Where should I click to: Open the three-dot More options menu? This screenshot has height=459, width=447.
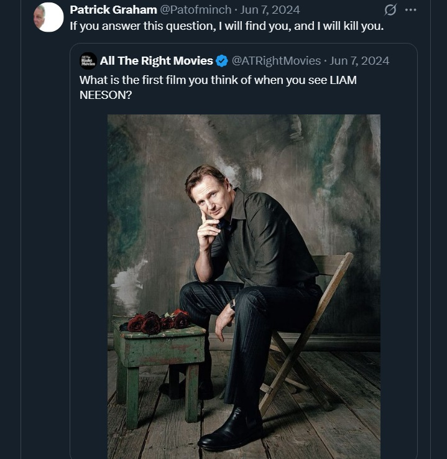click(410, 10)
